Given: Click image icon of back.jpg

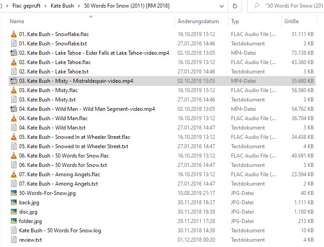Looking at the screenshot, I should pyautogui.click(x=14, y=202).
